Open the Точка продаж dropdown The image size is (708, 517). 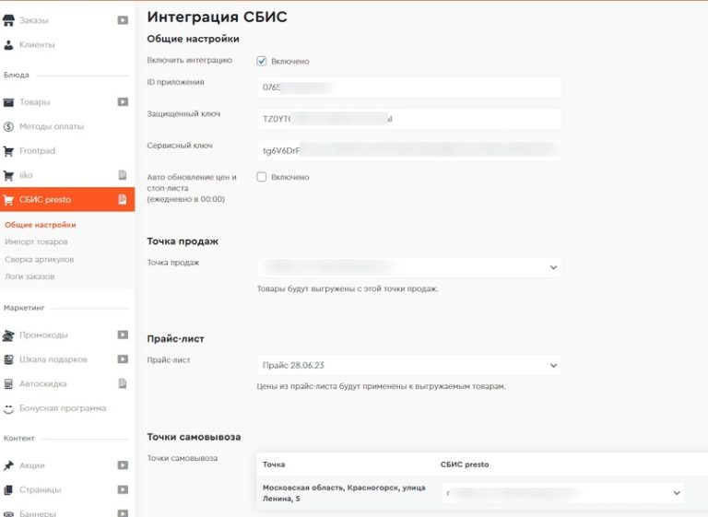[409, 267]
